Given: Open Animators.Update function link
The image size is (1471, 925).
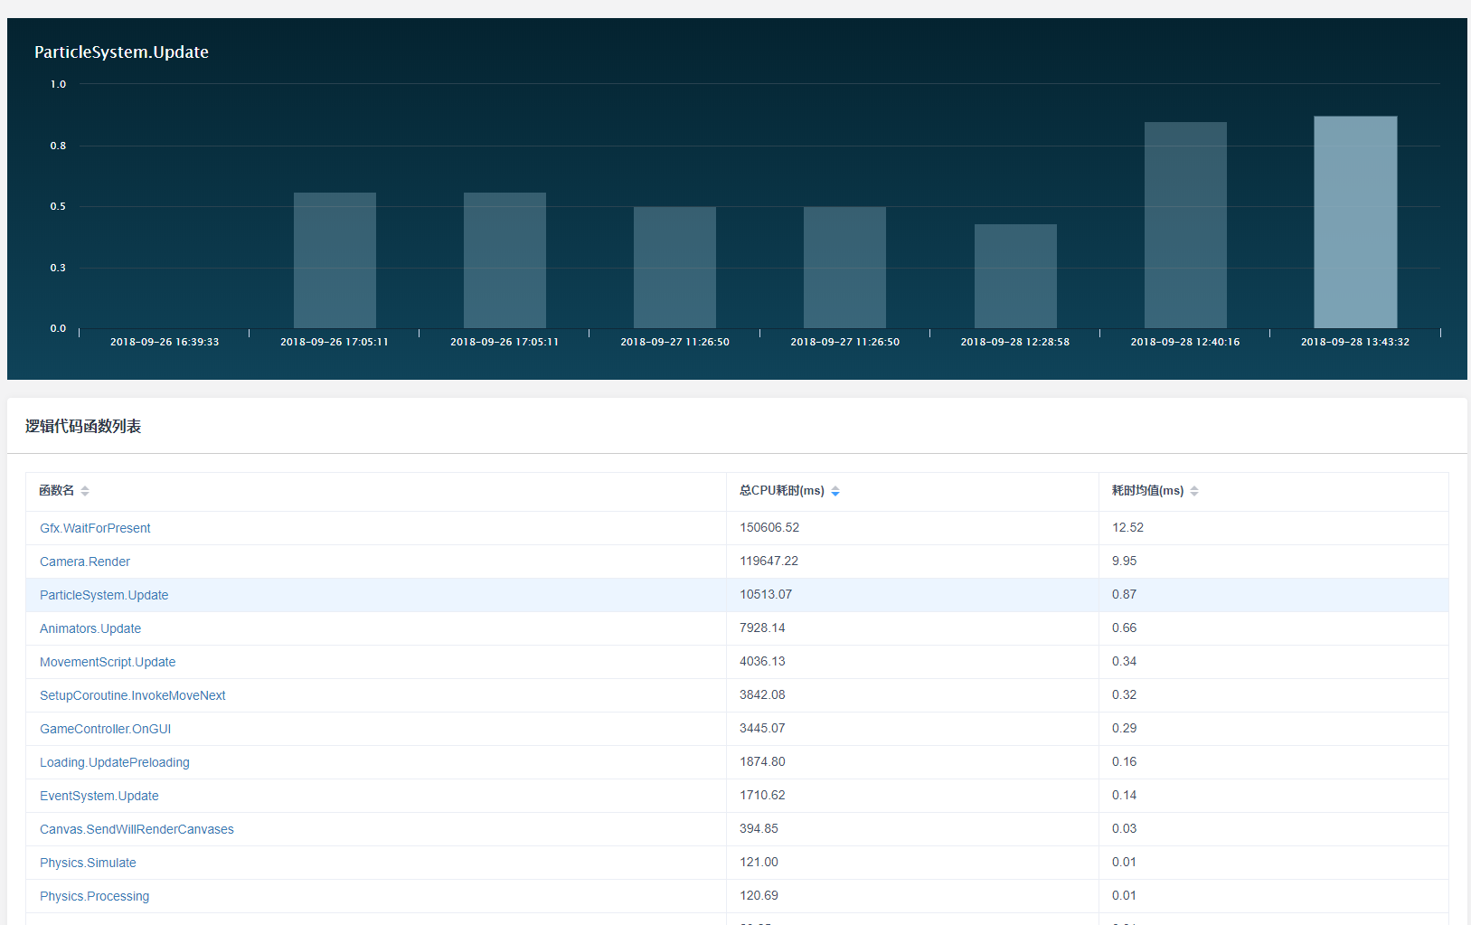Looking at the screenshot, I should (x=90, y=628).
